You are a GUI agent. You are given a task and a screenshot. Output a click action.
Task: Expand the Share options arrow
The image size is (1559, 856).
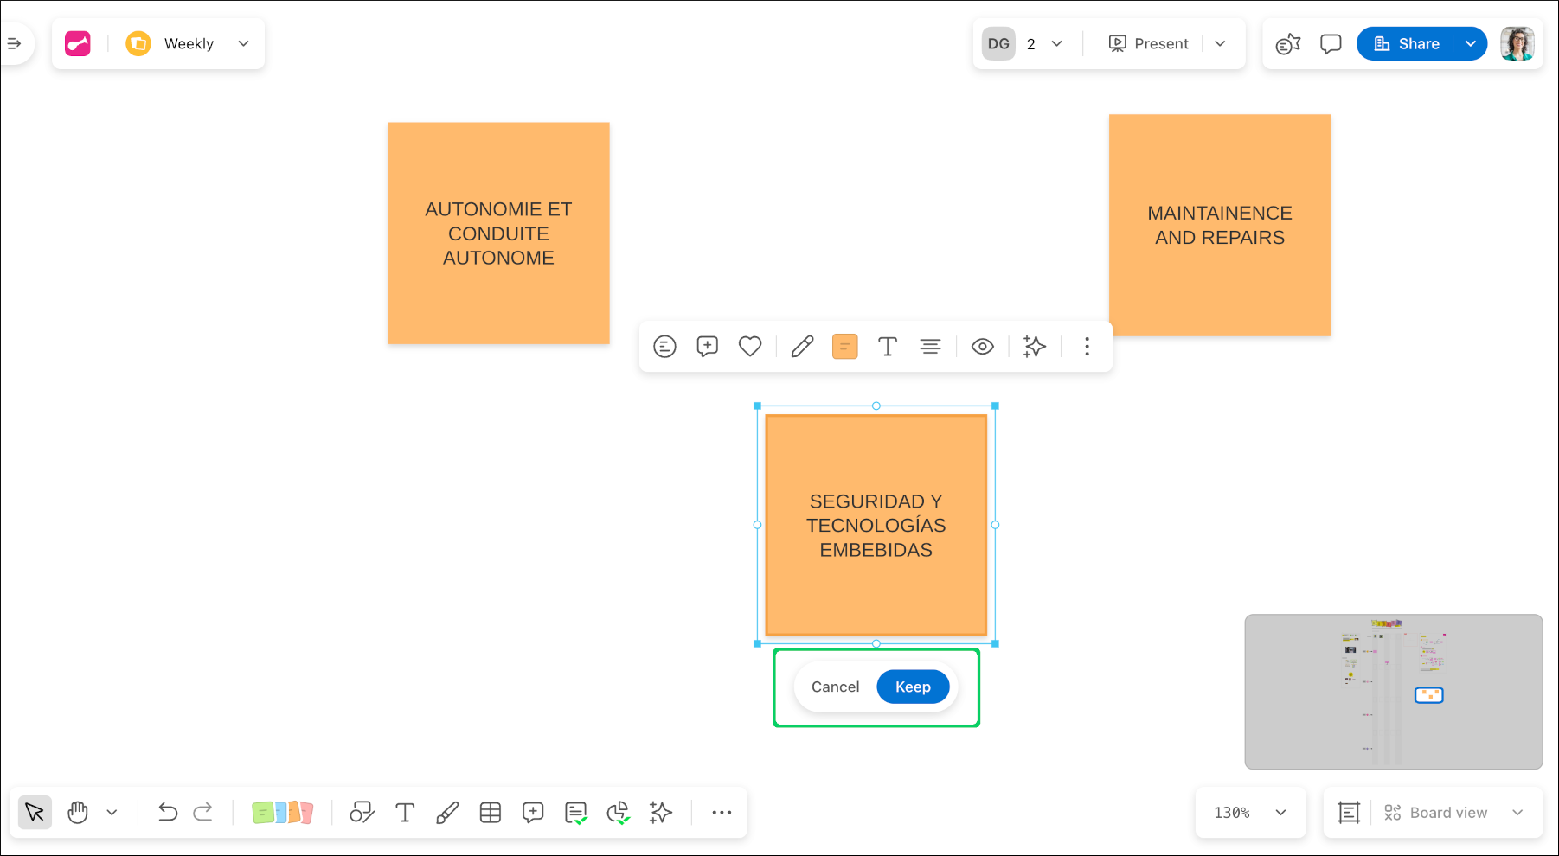(x=1471, y=43)
